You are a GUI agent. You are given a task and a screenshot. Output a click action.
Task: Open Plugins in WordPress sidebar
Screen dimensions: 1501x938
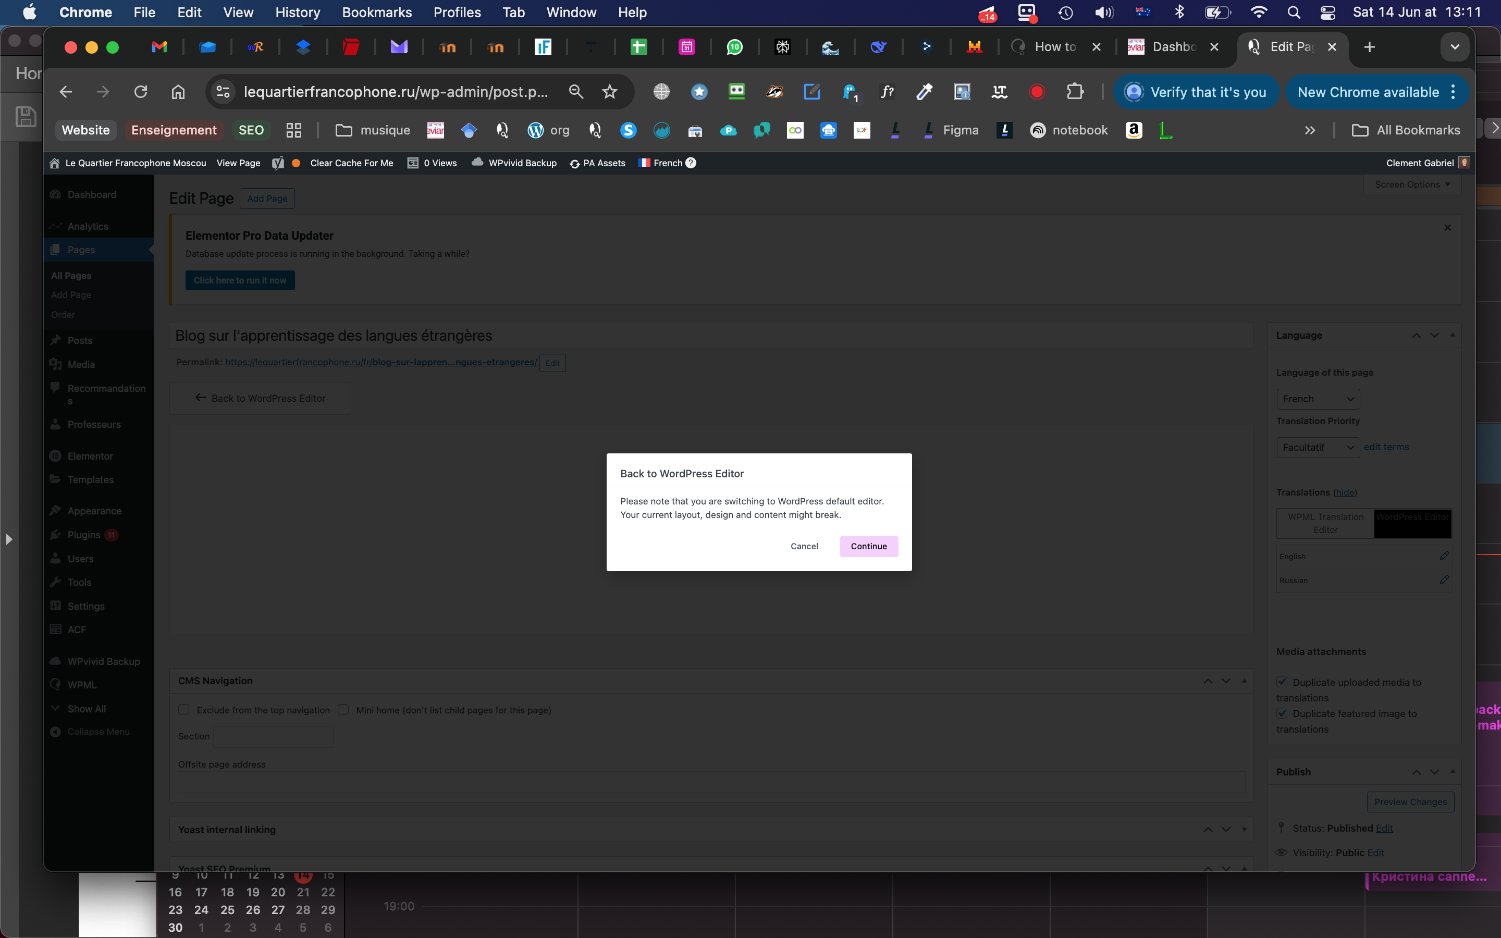click(x=84, y=535)
